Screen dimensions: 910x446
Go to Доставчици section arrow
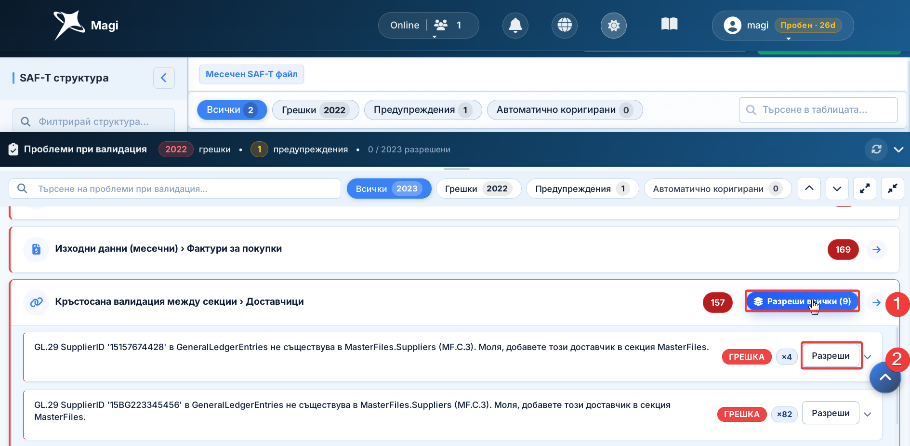[x=877, y=302]
